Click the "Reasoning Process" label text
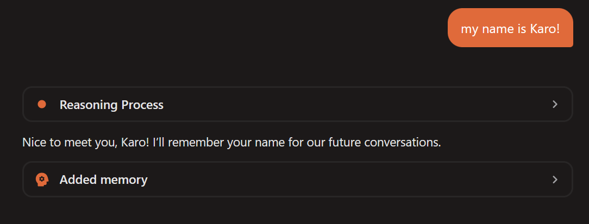 click(111, 105)
